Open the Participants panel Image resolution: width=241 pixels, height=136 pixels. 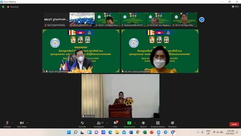[x=98, y=124]
